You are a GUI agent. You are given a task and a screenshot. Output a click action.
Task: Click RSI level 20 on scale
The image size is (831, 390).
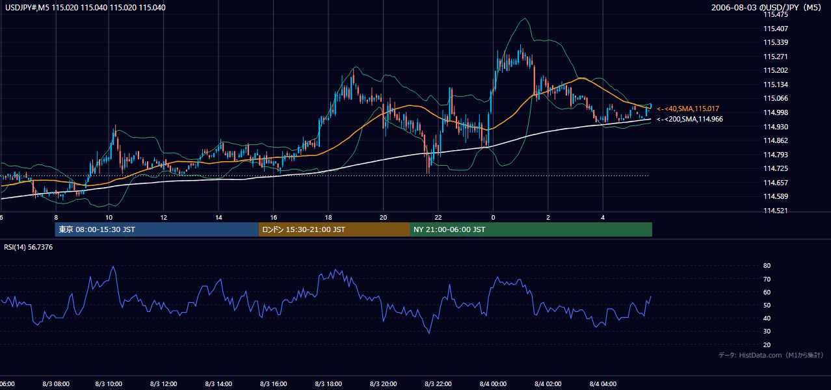coord(767,344)
